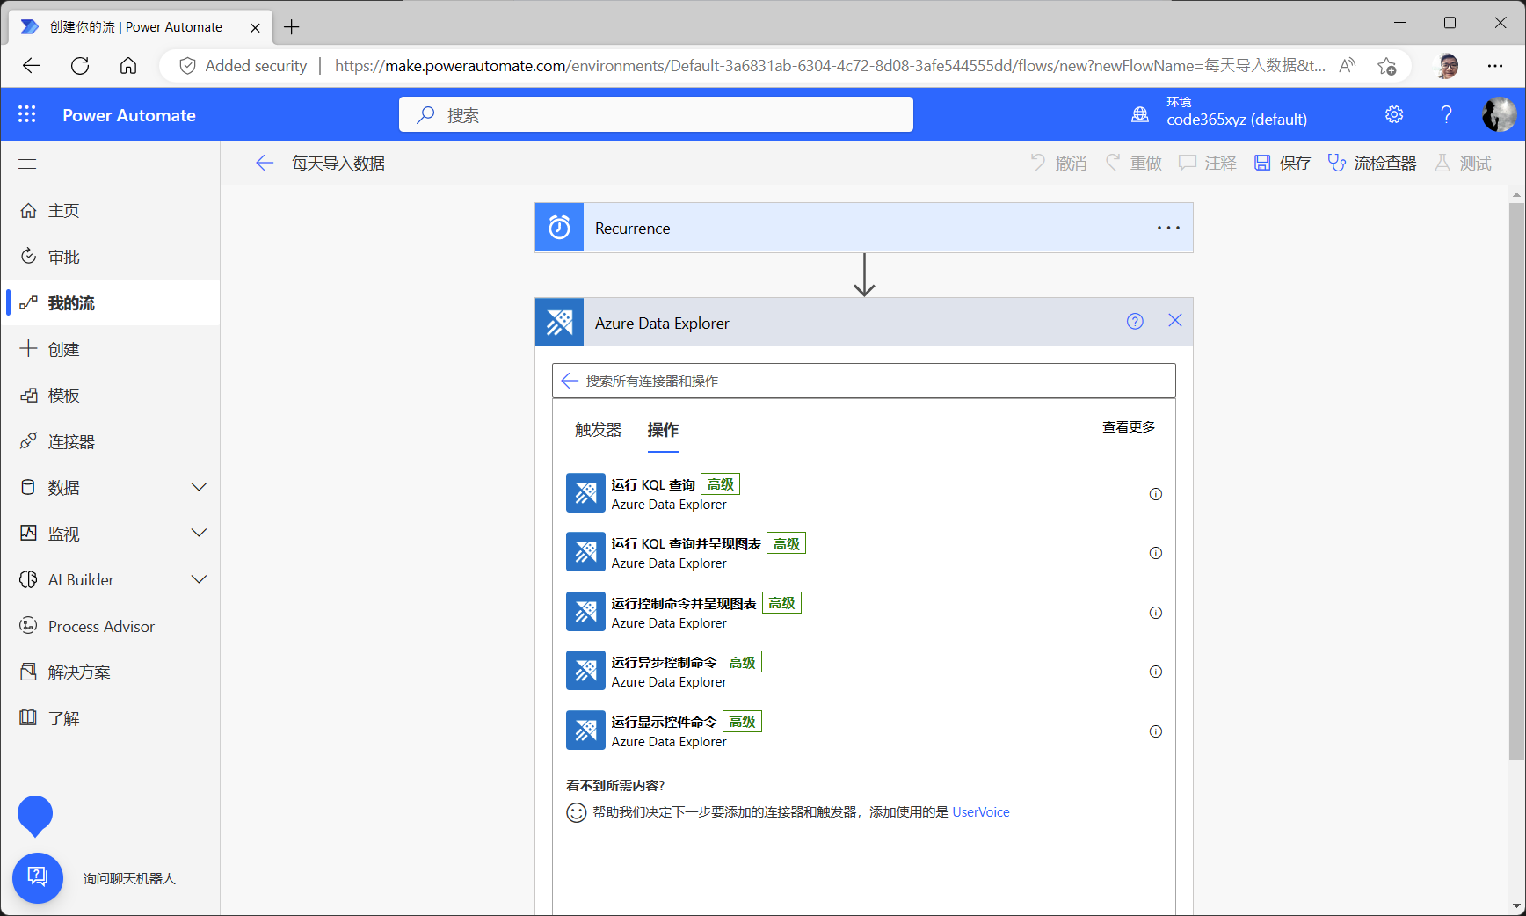The width and height of the screenshot is (1526, 916).
Task: Show info for 运行异步控制命令 action
Action: click(x=1156, y=672)
